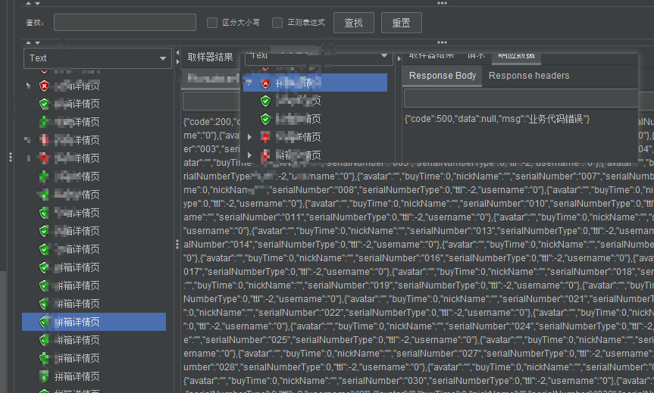
Task: Collapse the highlighted overlay row's expander arrow
Action: pos(249,83)
